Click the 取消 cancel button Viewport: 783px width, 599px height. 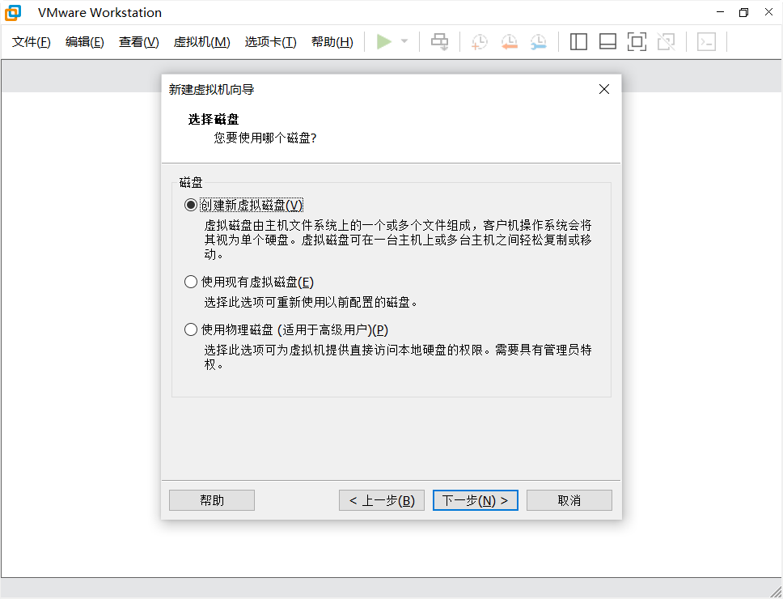[569, 500]
